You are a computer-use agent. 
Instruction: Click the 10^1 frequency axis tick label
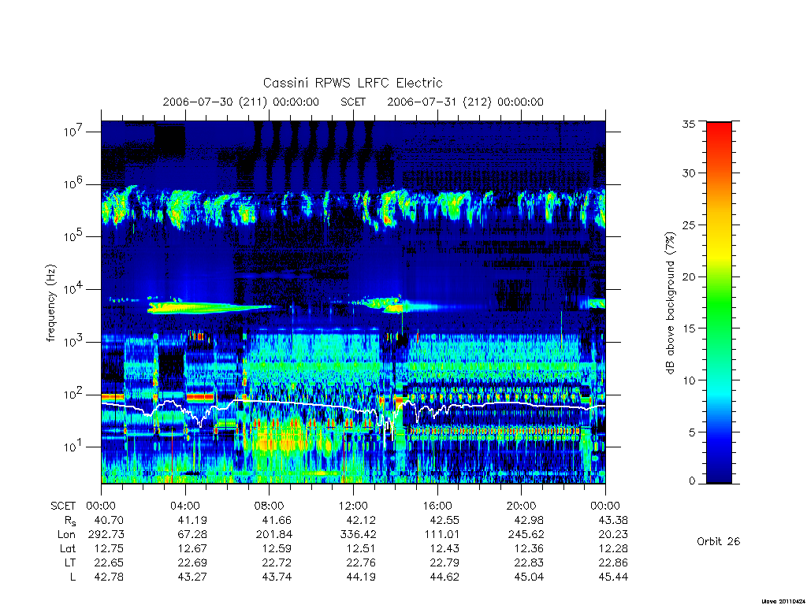click(x=73, y=446)
